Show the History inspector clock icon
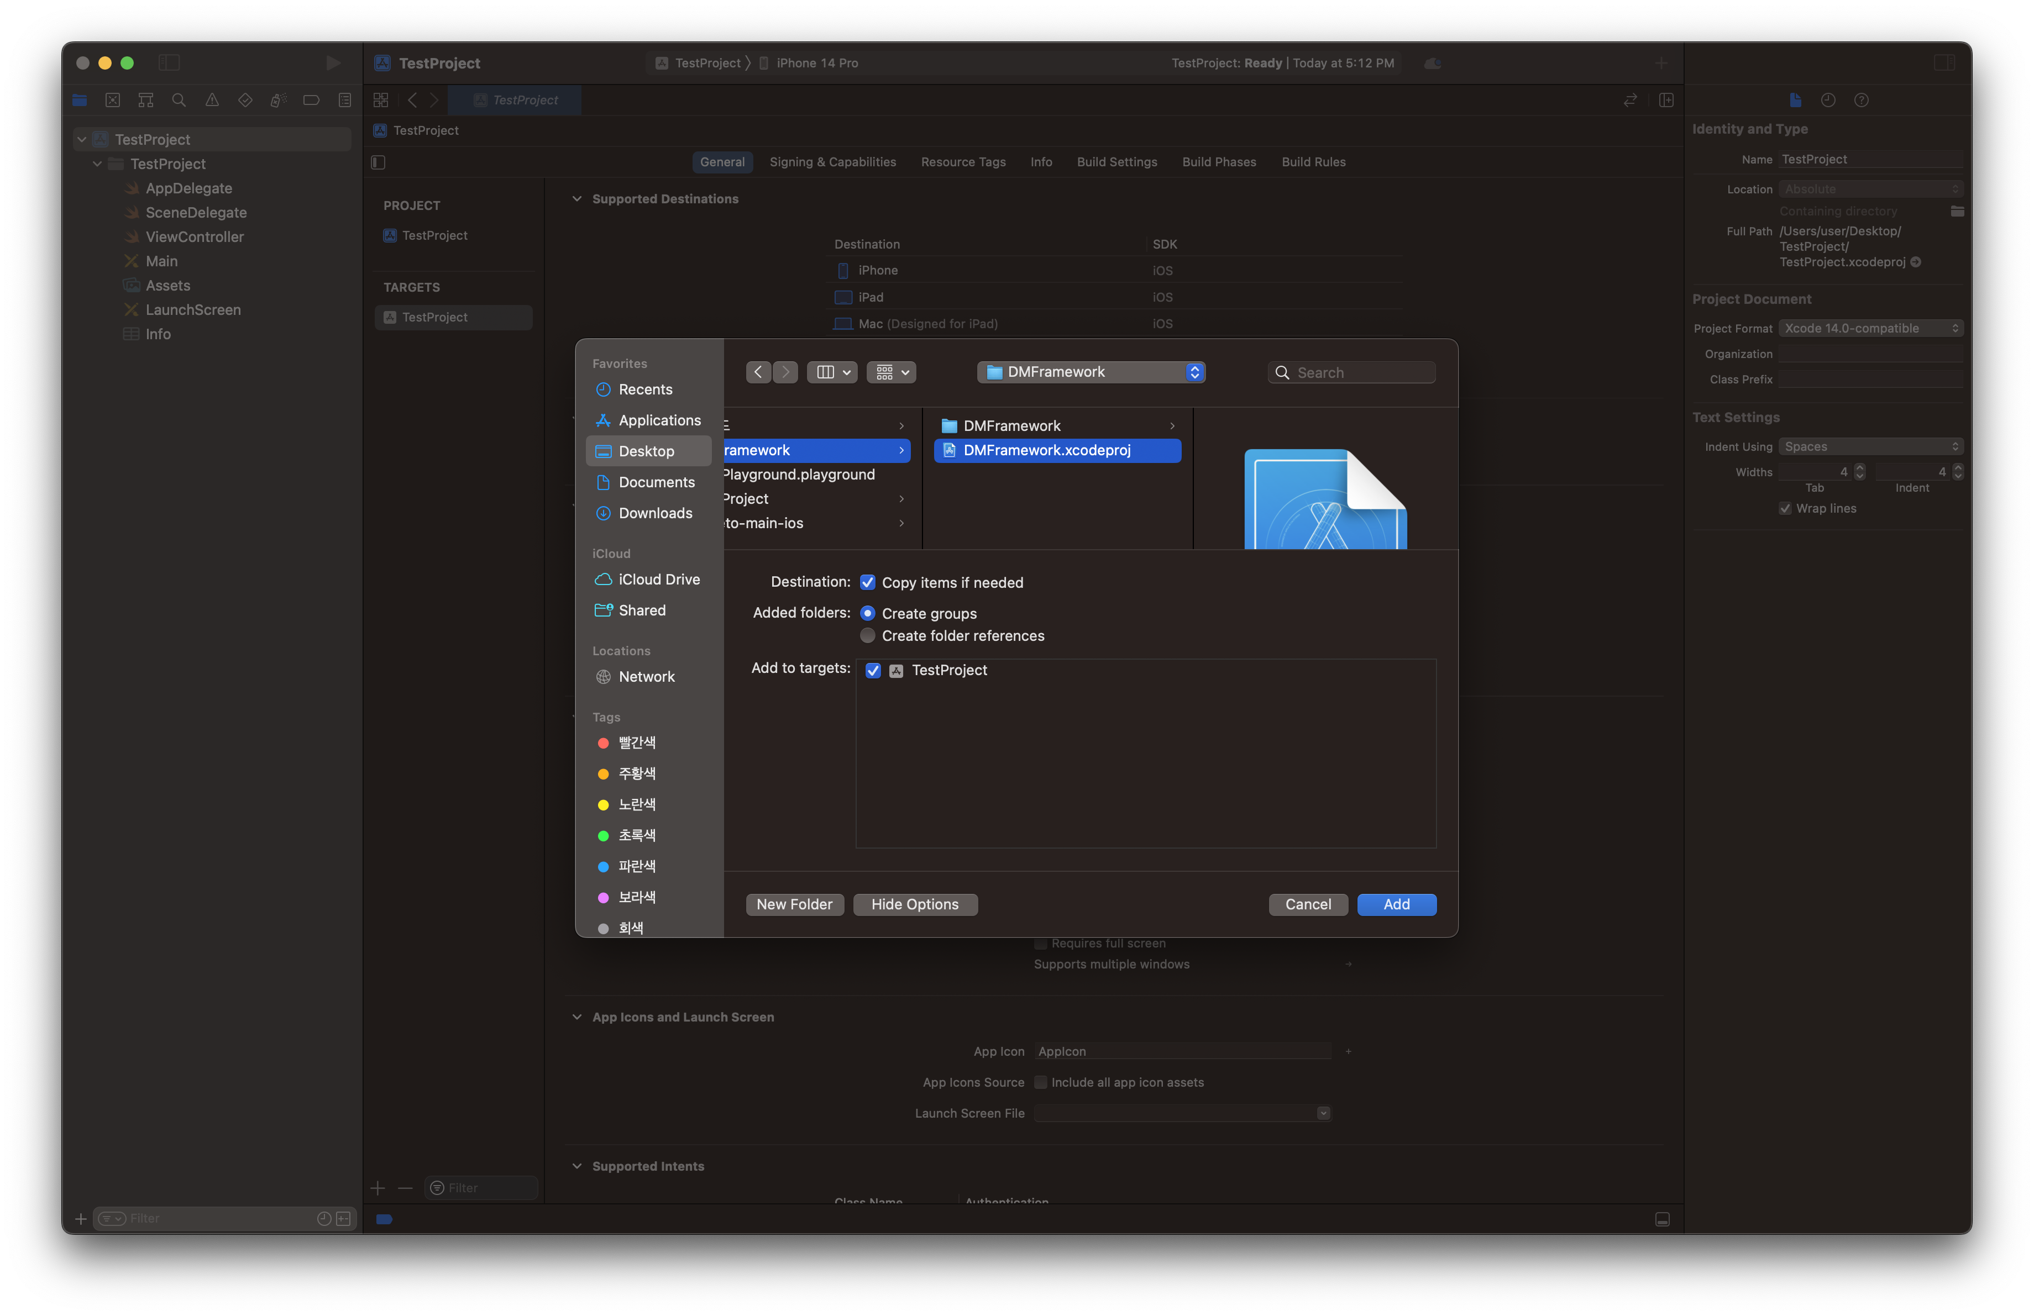The height and width of the screenshot is (1316, 2034). point(1827,100)
